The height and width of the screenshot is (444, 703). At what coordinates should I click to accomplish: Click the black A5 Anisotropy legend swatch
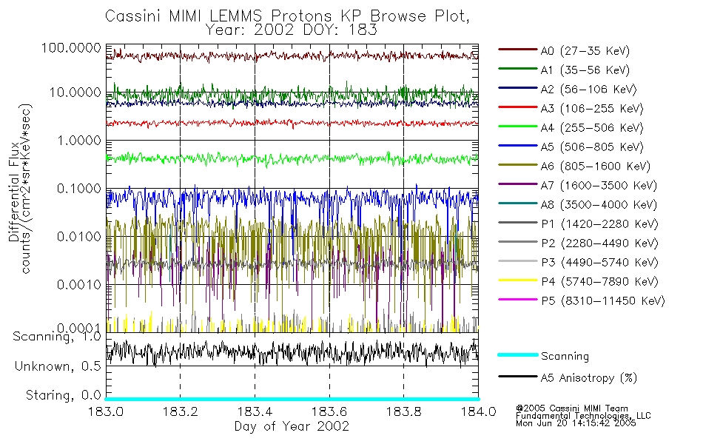(517, 376)
